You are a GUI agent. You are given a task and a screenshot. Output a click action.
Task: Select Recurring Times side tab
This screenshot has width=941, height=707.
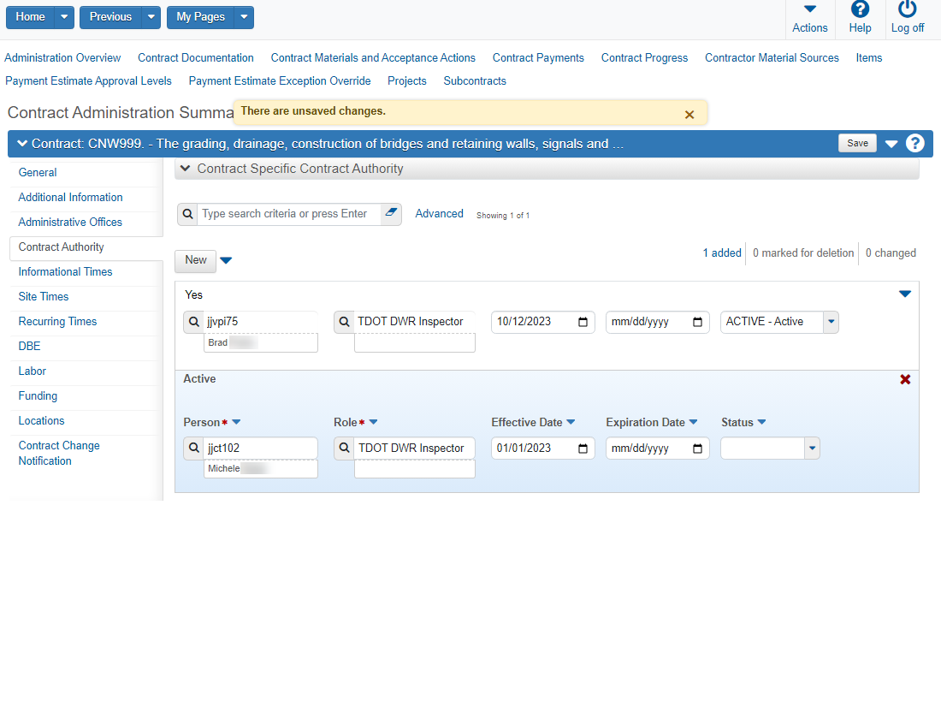[x=57, y=321]
